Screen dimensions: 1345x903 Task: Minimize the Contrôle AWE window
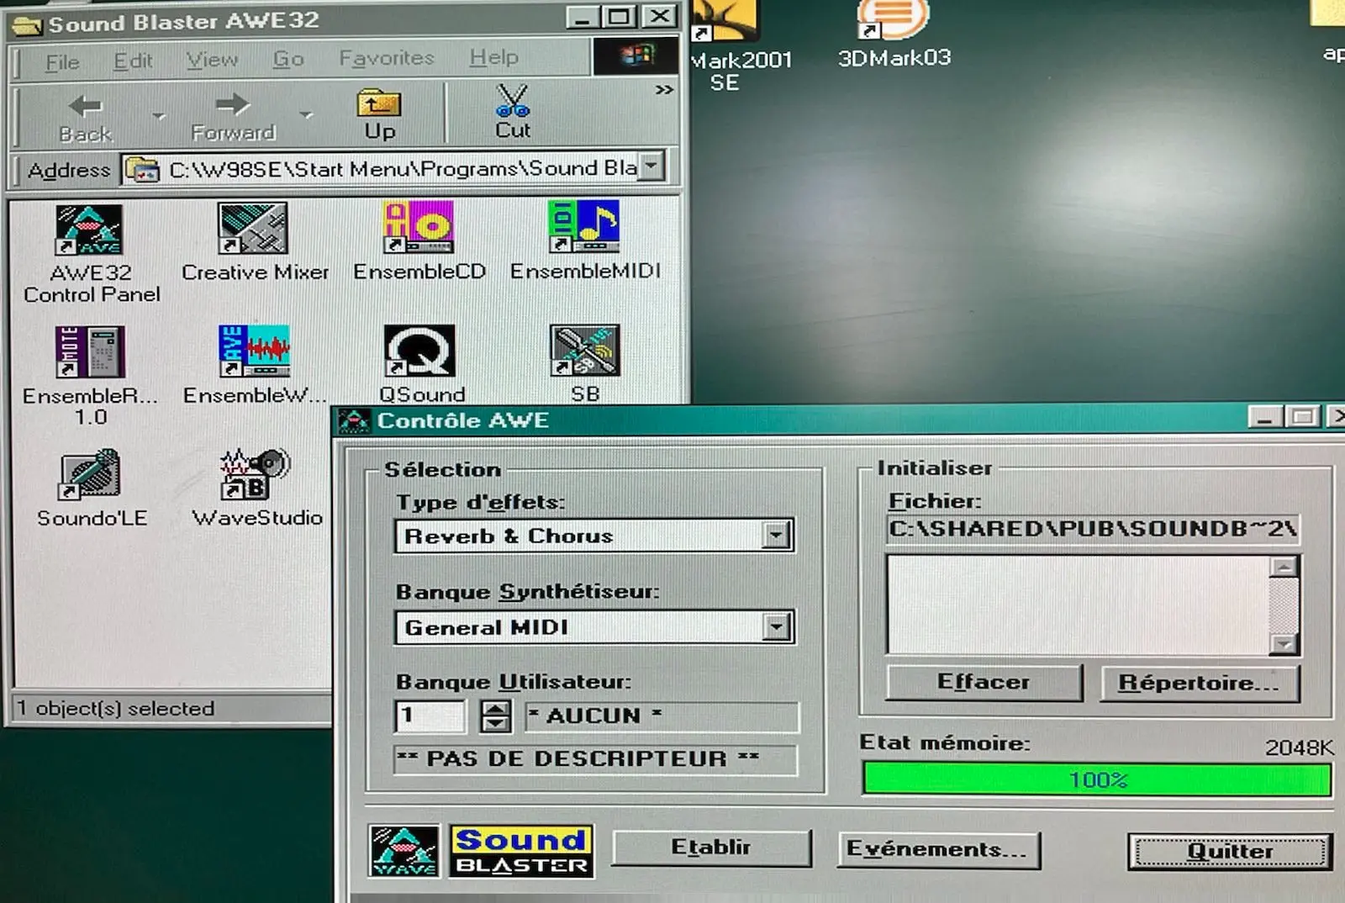coord(1264,417)
